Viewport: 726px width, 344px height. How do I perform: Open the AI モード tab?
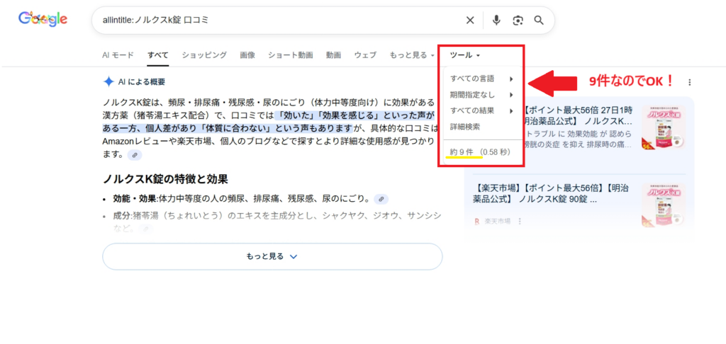(x=118, y=55)
